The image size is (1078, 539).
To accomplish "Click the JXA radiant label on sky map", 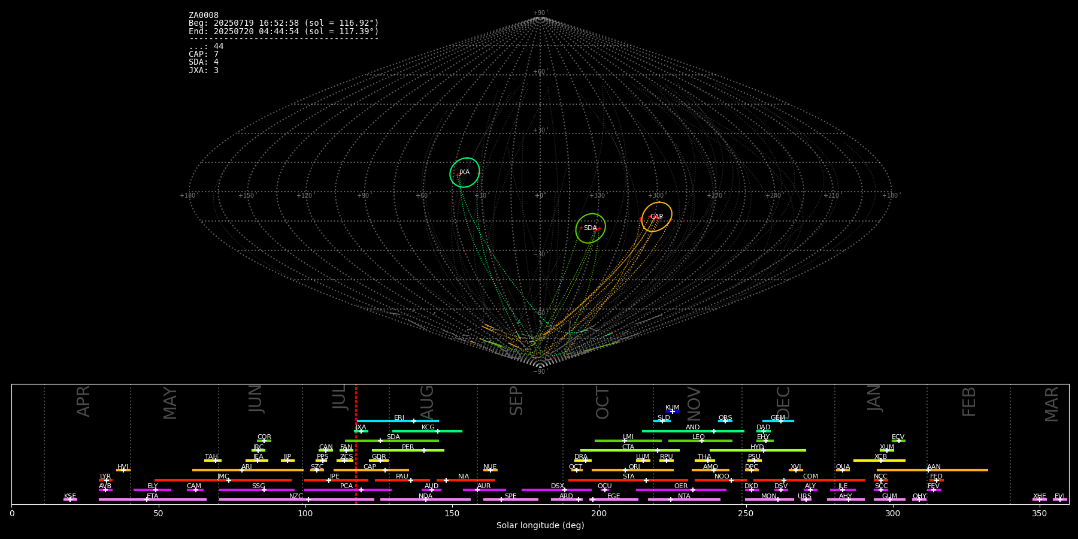I will (x=464, y=172).
